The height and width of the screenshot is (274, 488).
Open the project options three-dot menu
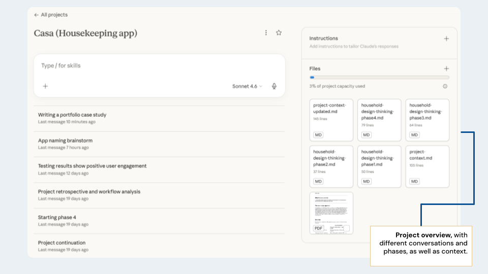point(266,32)
